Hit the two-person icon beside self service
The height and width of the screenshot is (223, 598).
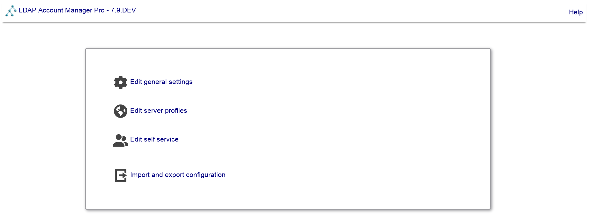(x=121, y=140)
